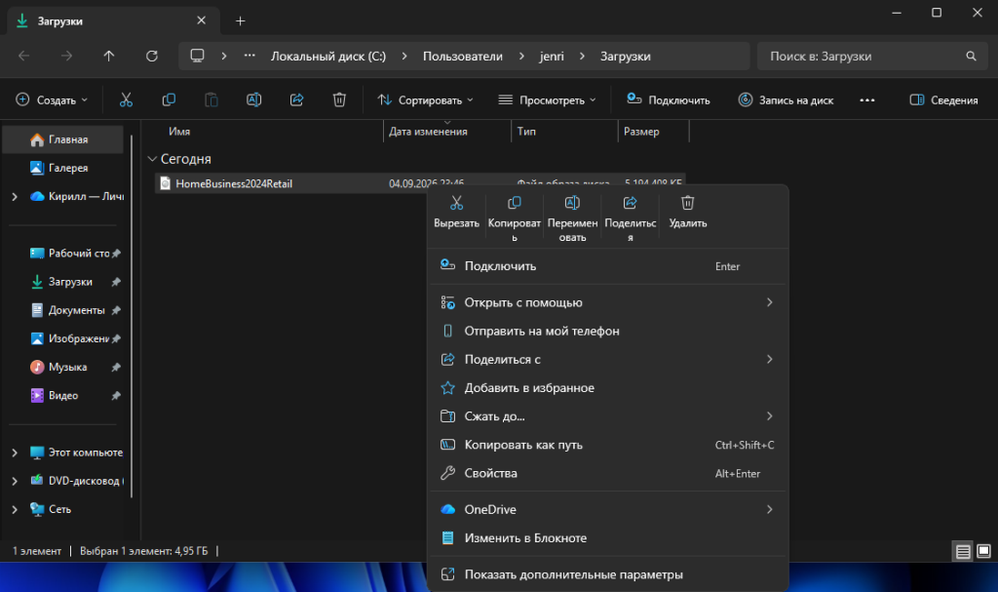This screenshot has width=998, height=592.
Task: Open the Создать dropdown
Action: 52,100
